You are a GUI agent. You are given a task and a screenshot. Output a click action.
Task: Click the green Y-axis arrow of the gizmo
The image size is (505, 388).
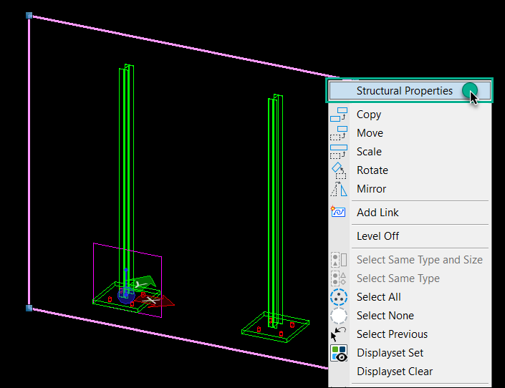(143, 282)
